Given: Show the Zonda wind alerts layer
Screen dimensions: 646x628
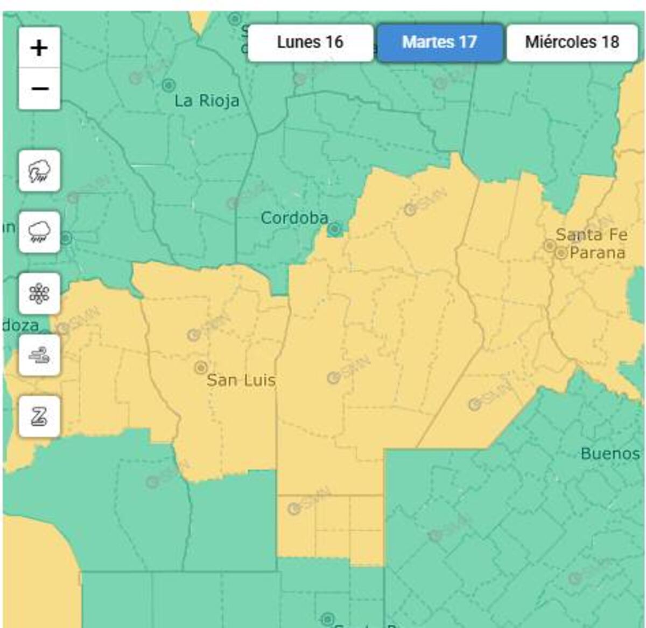Looking at the screenshot, I should 39,416.
